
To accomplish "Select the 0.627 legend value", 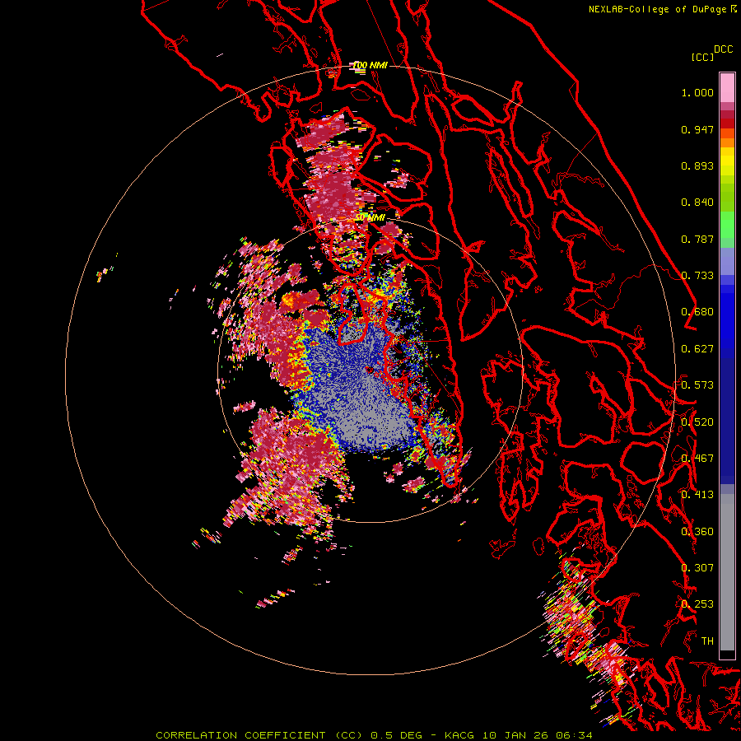I will (x=697, y=349).
